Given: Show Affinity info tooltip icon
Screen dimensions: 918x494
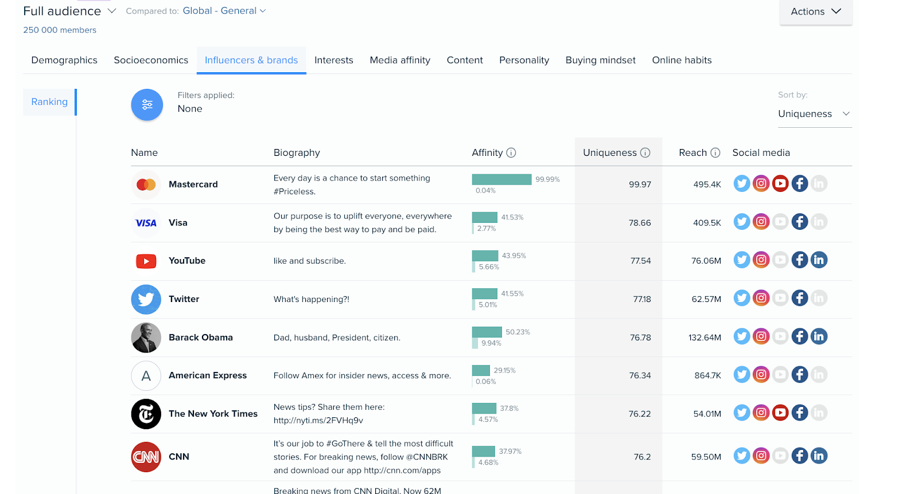Looking at the screenshot, I should (511, 152).
